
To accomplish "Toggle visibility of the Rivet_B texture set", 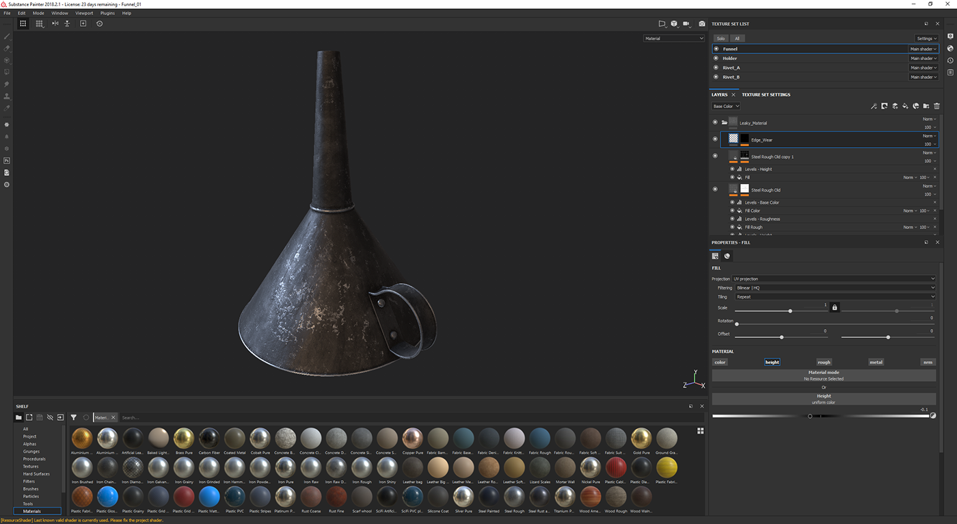I will point(716,77).
